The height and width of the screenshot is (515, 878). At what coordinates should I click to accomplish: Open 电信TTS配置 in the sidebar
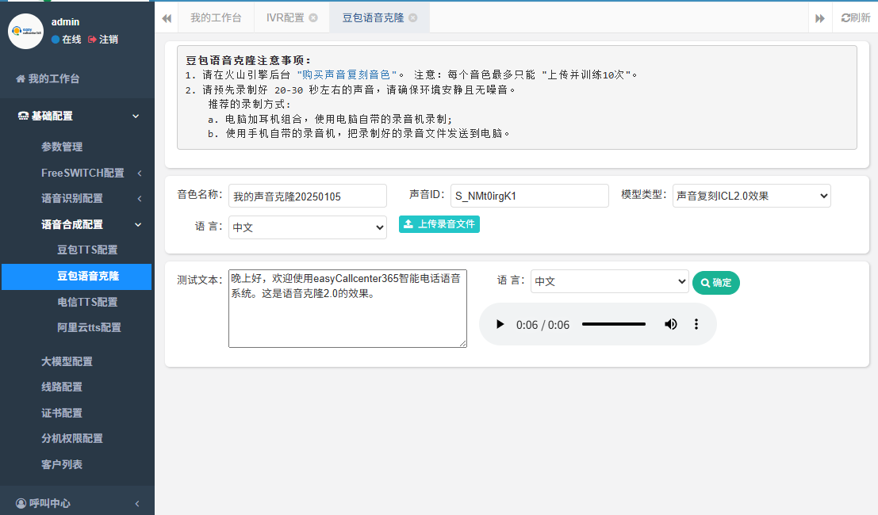coord(87,302)
